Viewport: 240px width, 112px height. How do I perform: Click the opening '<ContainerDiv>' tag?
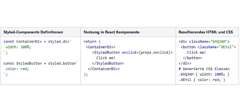pos(100,47)
